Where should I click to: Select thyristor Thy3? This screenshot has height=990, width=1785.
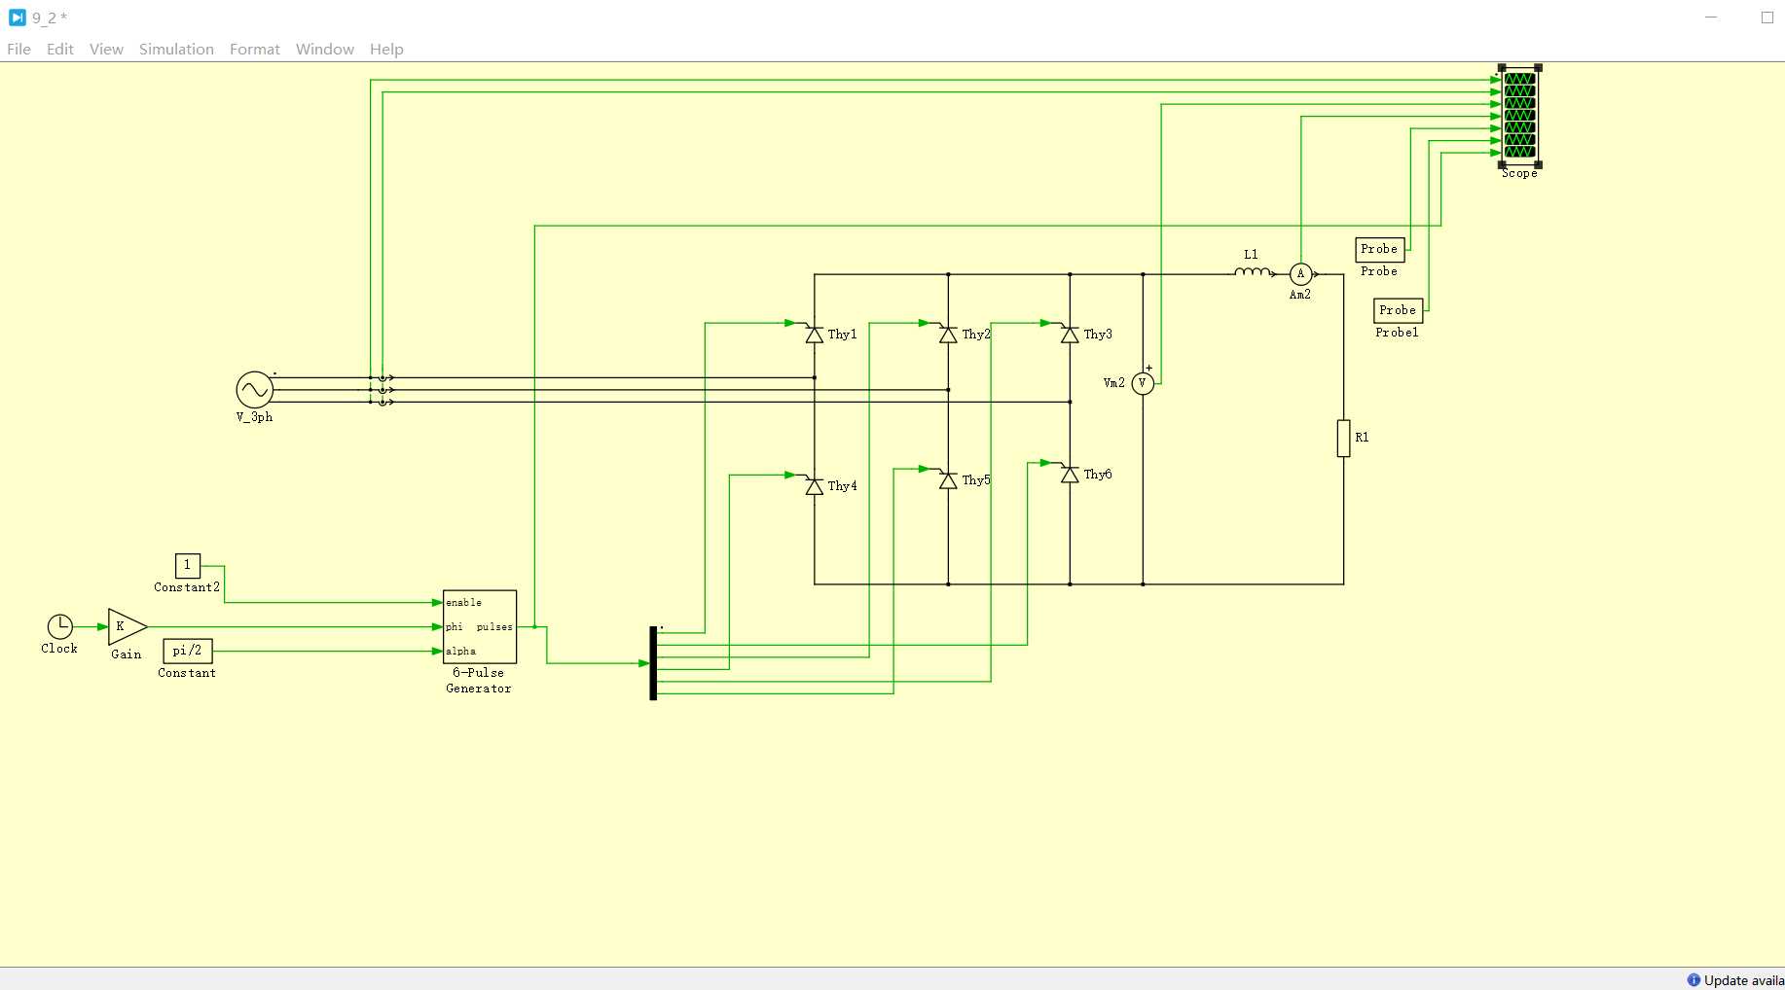click(1070, 335)
